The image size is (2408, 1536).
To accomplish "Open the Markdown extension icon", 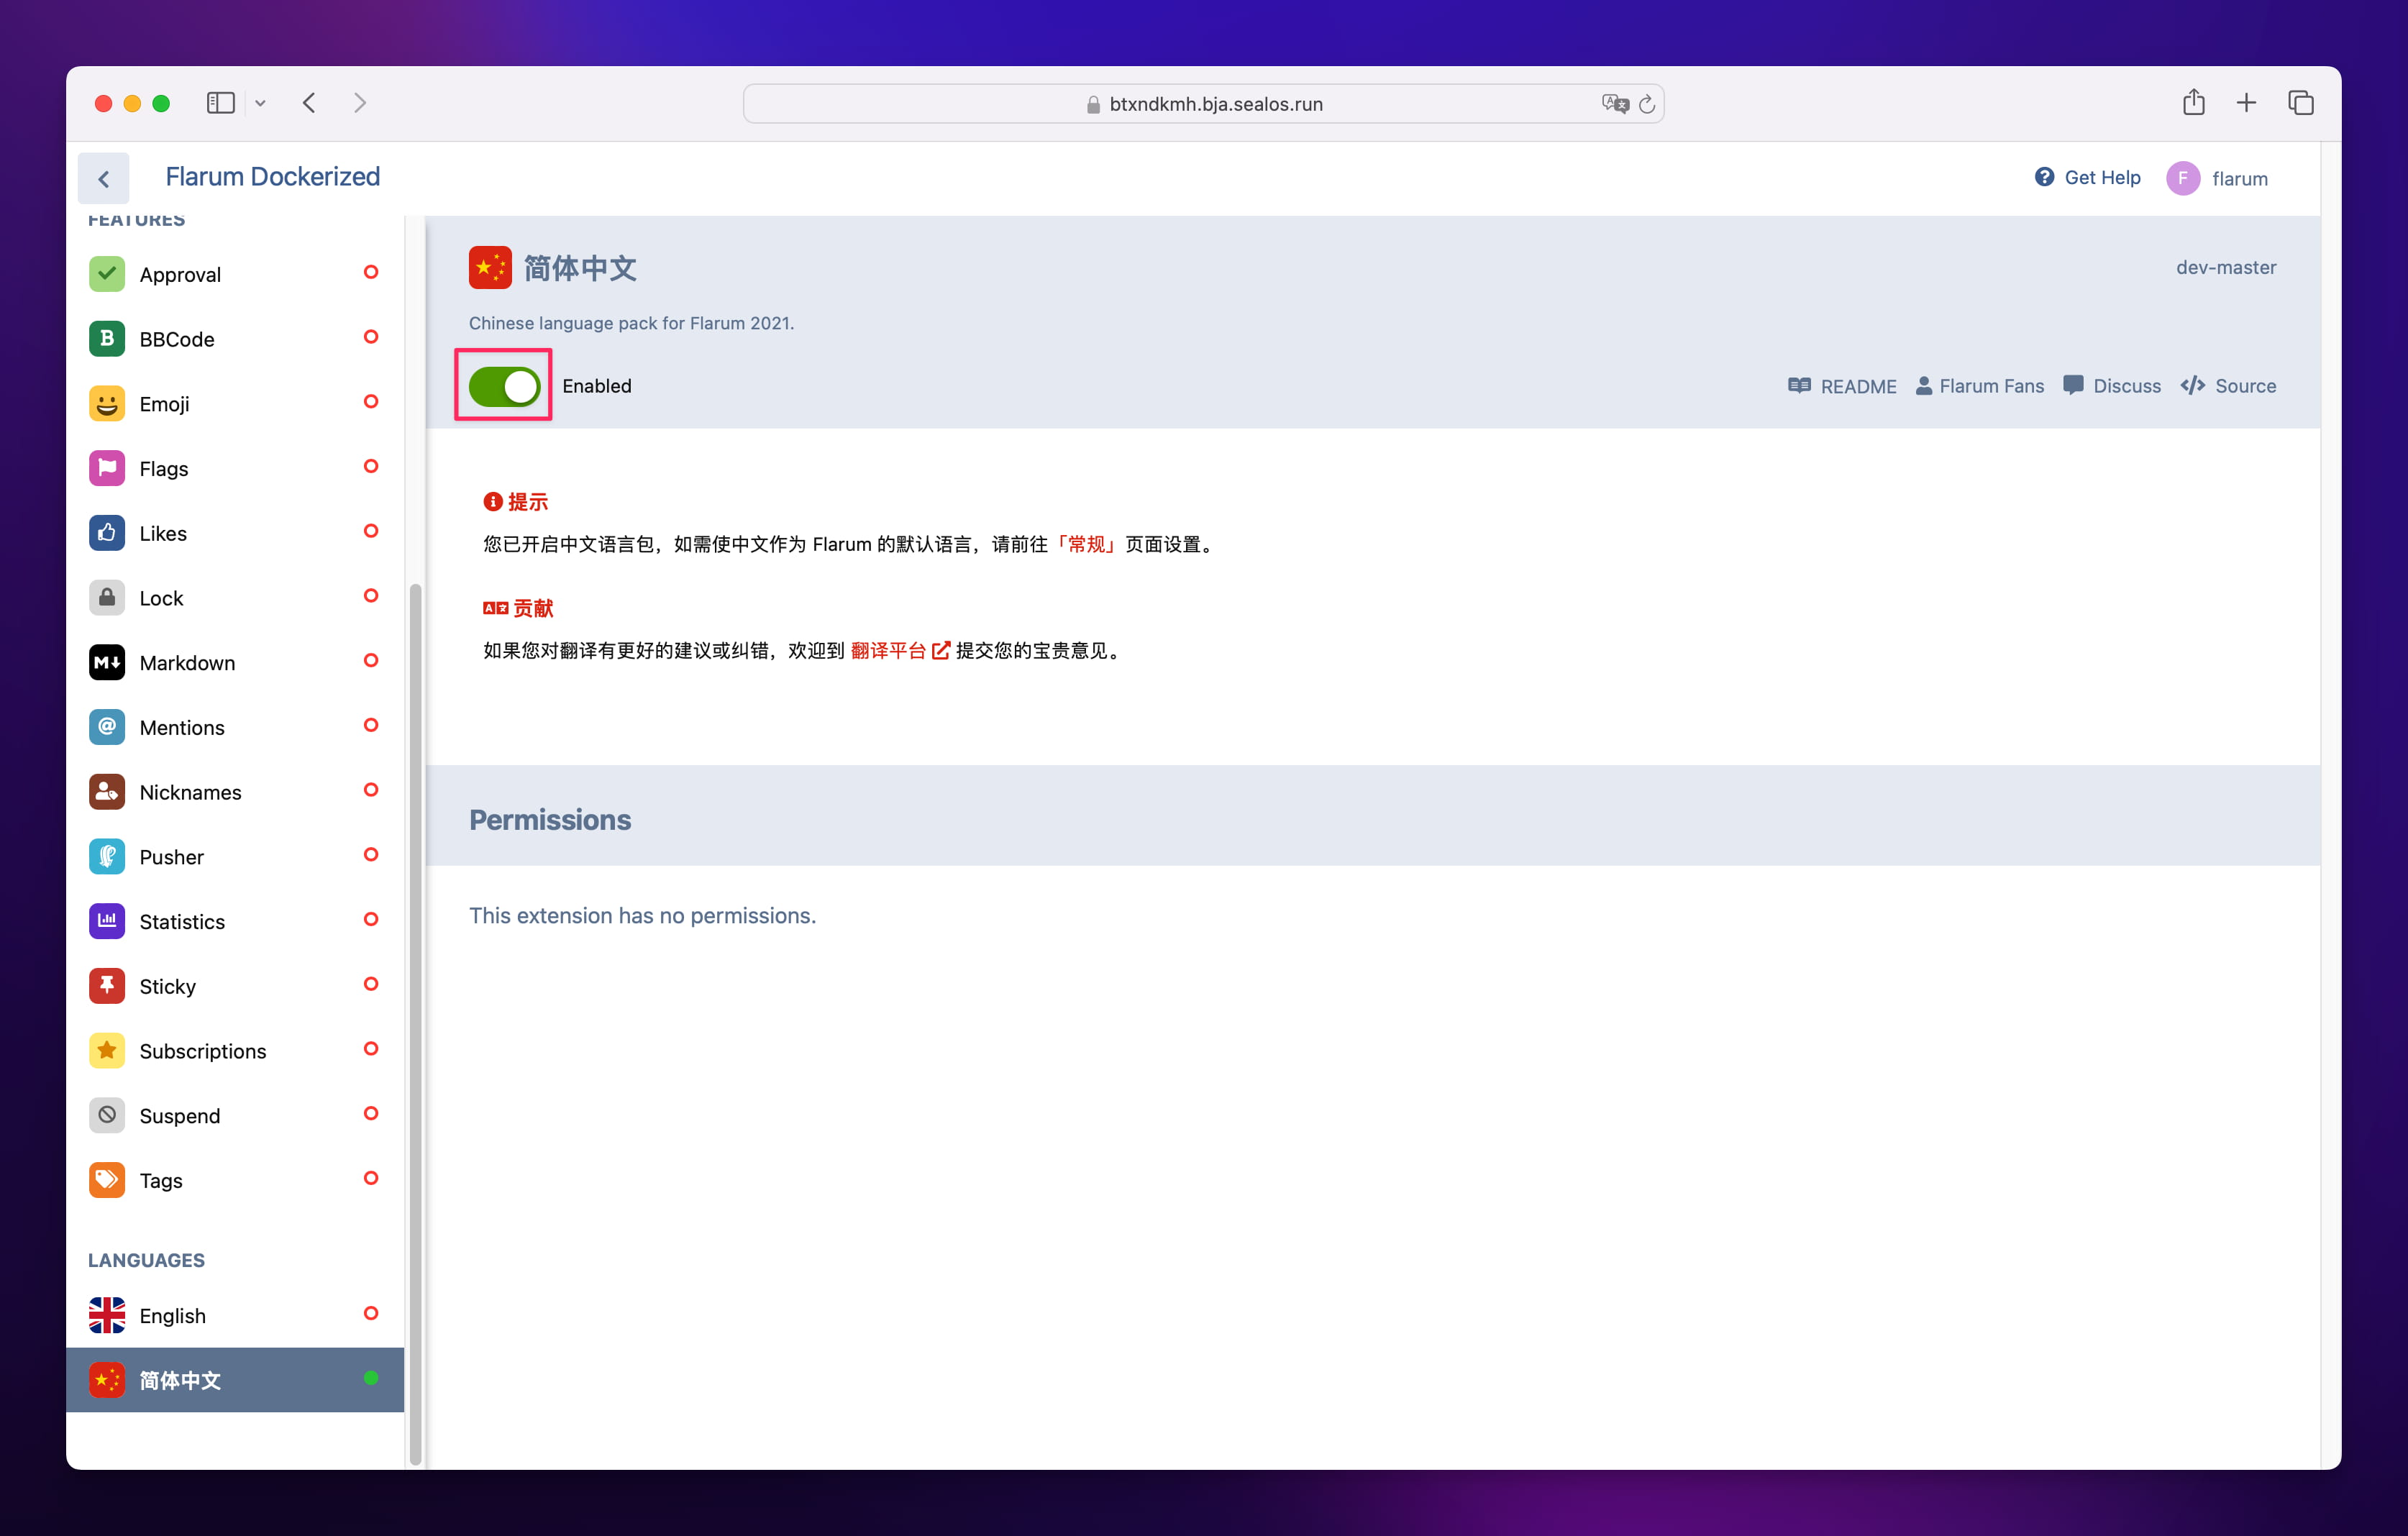I will click(107, 662).
